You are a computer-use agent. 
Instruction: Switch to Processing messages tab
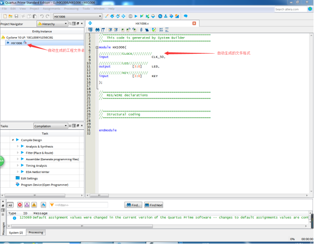click(x=36, y=232)
